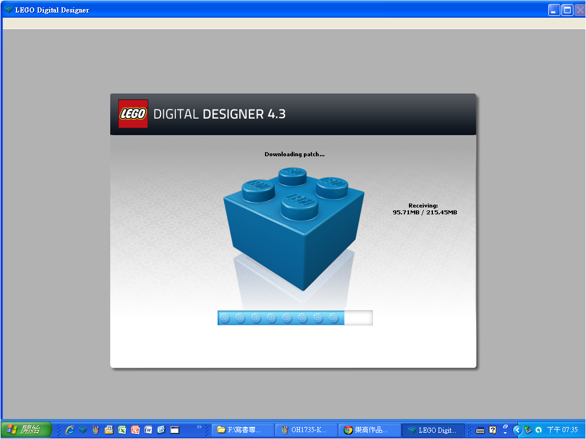Screen dimensions: 586x439
Task: Open the picture printer Quick Launch icon
Action: 109,430
